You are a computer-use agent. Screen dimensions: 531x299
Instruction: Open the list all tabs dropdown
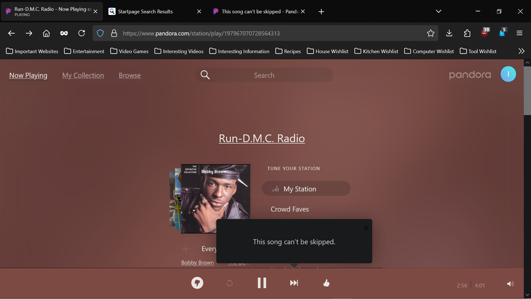438,11
